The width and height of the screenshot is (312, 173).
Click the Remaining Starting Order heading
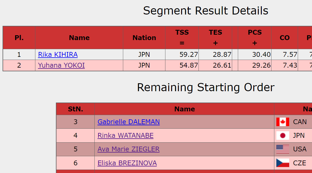tap(206, 87)
